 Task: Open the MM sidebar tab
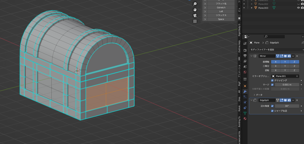(x=239, y=58)
